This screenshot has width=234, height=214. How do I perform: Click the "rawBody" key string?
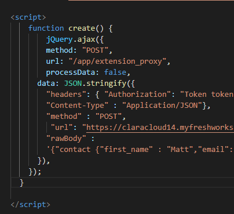coord(66,139)
